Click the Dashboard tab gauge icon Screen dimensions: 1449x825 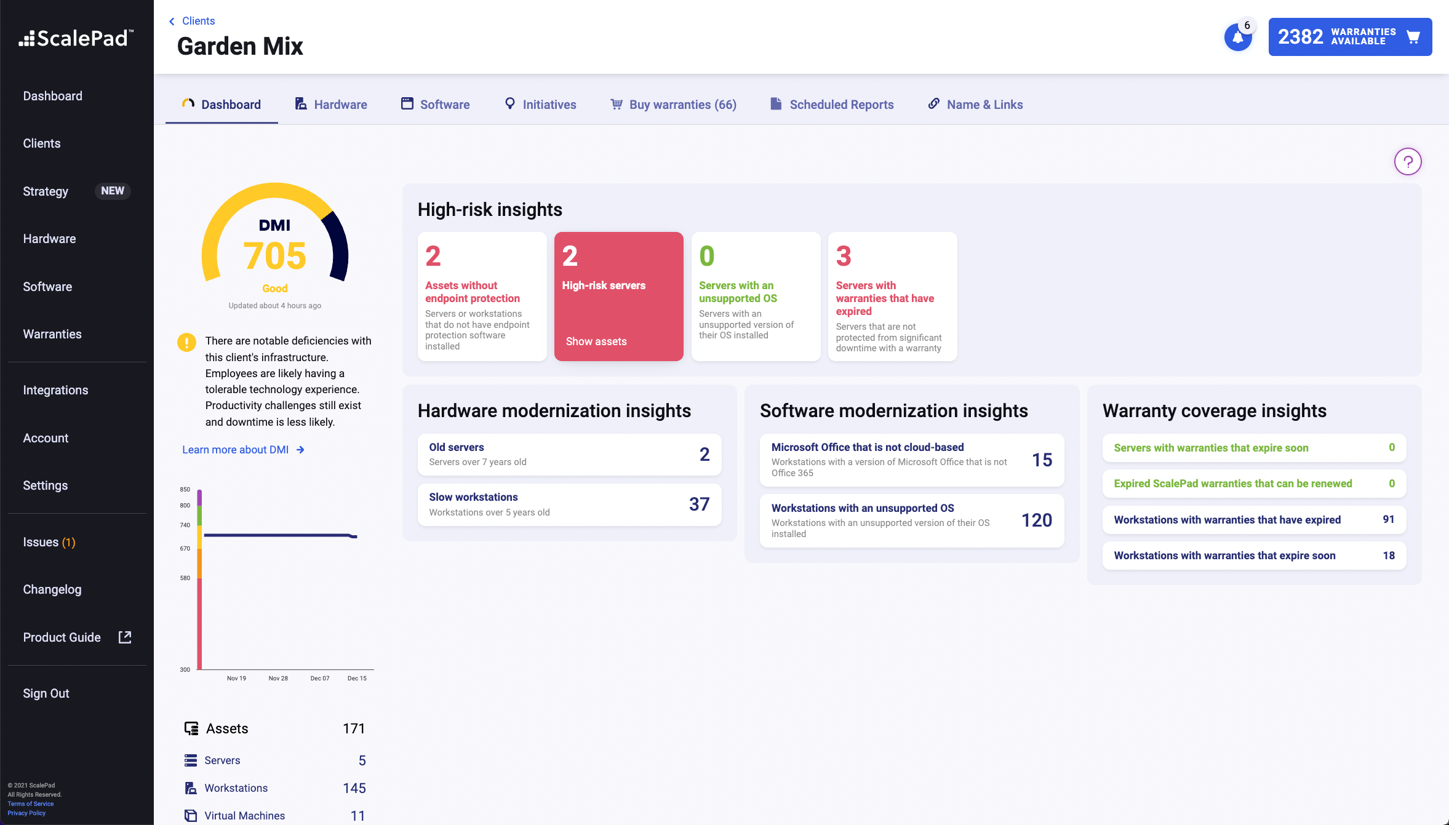click(188, 103)
